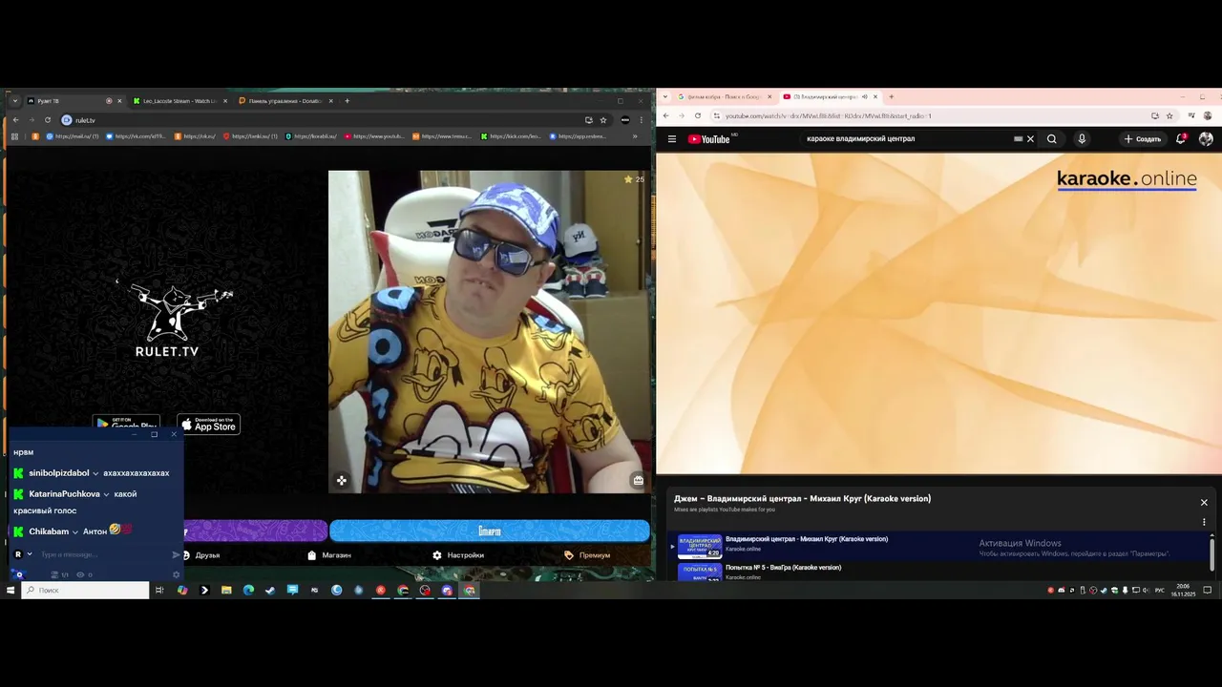Focus the Type a message chat field
Viewport: 1222px width, 687px height.
[101, 555]
